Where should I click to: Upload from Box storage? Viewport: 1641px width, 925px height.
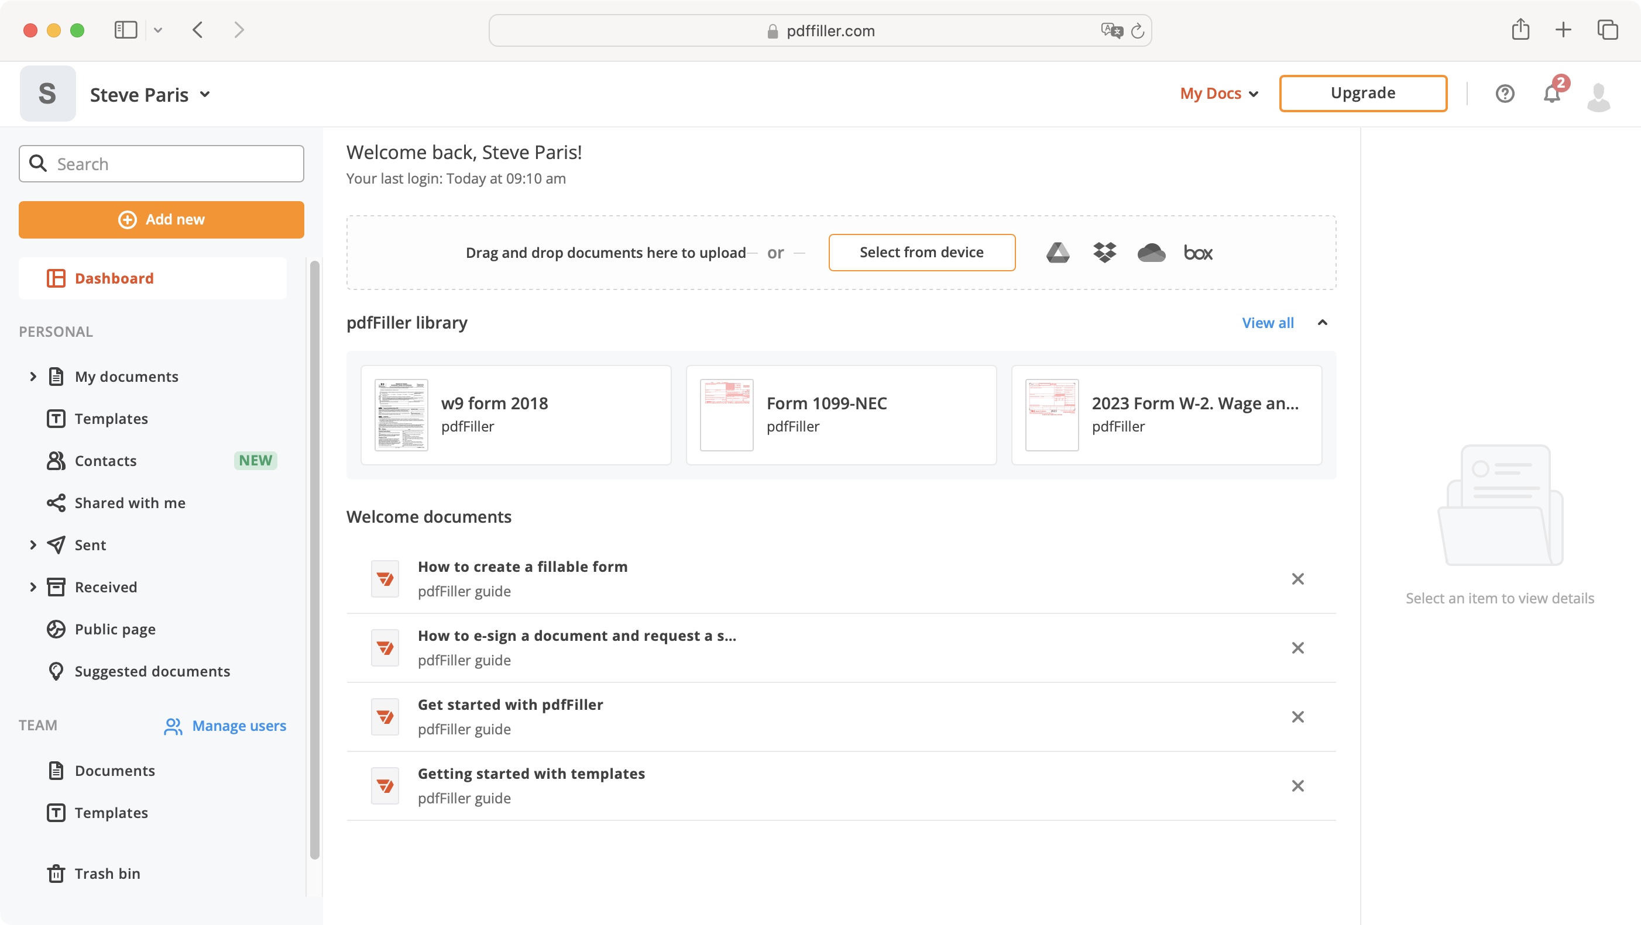(x=1198, y=253)
